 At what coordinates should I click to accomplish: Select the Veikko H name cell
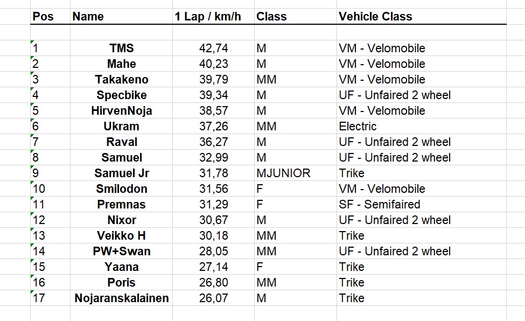pos(121,235)
